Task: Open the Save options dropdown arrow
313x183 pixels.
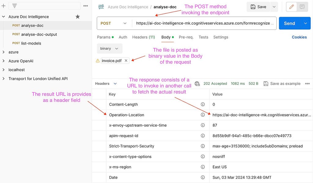Action: coord(274,7)
